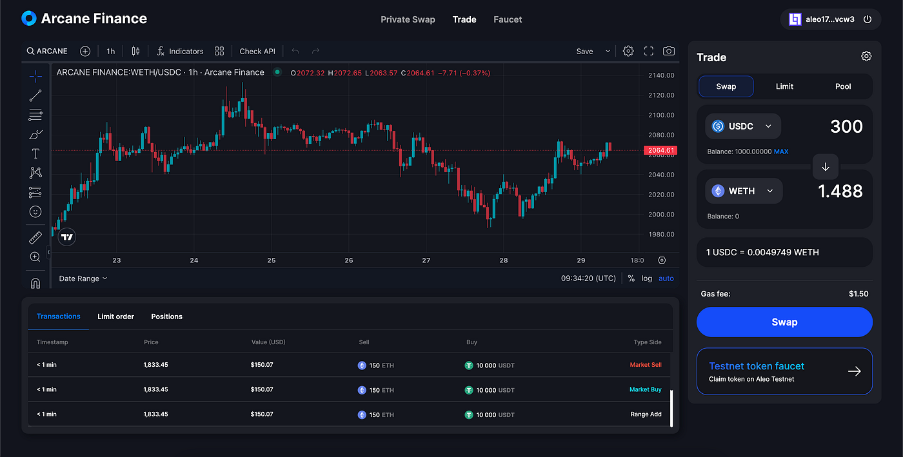Edit the USDC amount field showing 300
903x457 pixels.
pyautogui.click(x=846, y=126)
